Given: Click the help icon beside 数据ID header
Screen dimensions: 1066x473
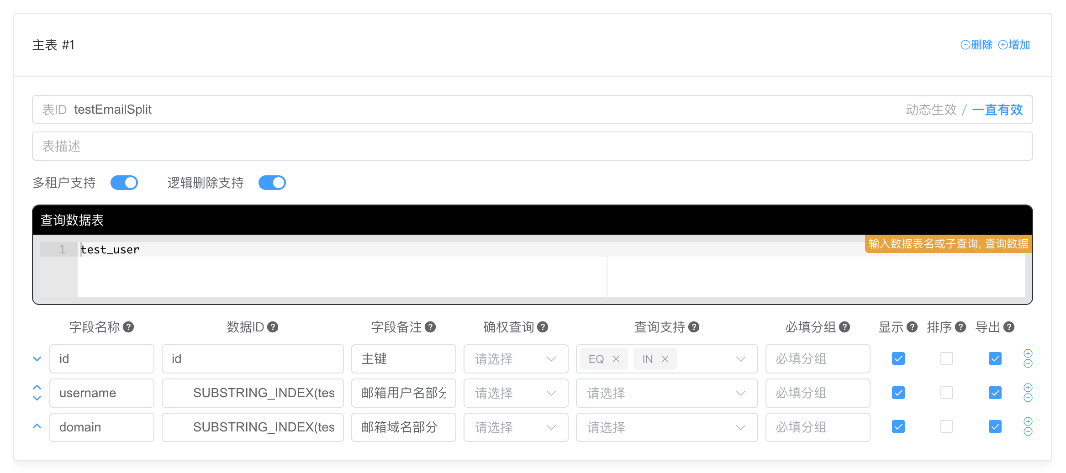Looking at the screenshot, I should coord(273,327).
